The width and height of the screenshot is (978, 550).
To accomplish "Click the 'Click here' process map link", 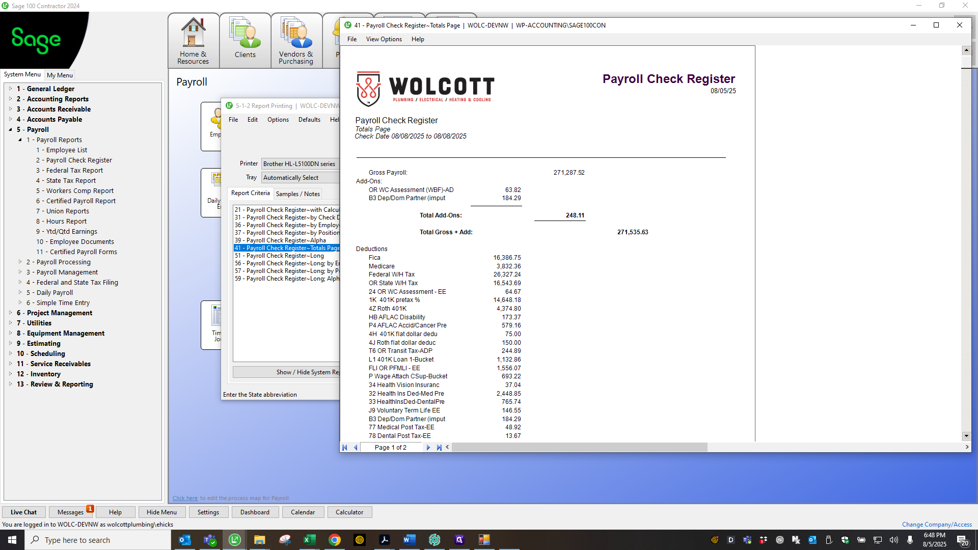I will [185, 498].
